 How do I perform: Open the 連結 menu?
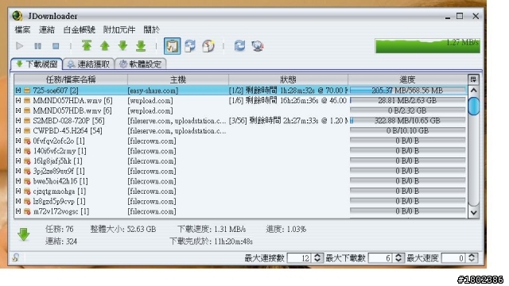point(47,30)
